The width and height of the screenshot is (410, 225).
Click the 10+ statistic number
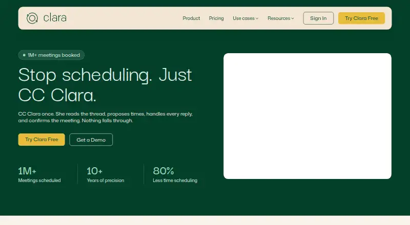point(95,171)
